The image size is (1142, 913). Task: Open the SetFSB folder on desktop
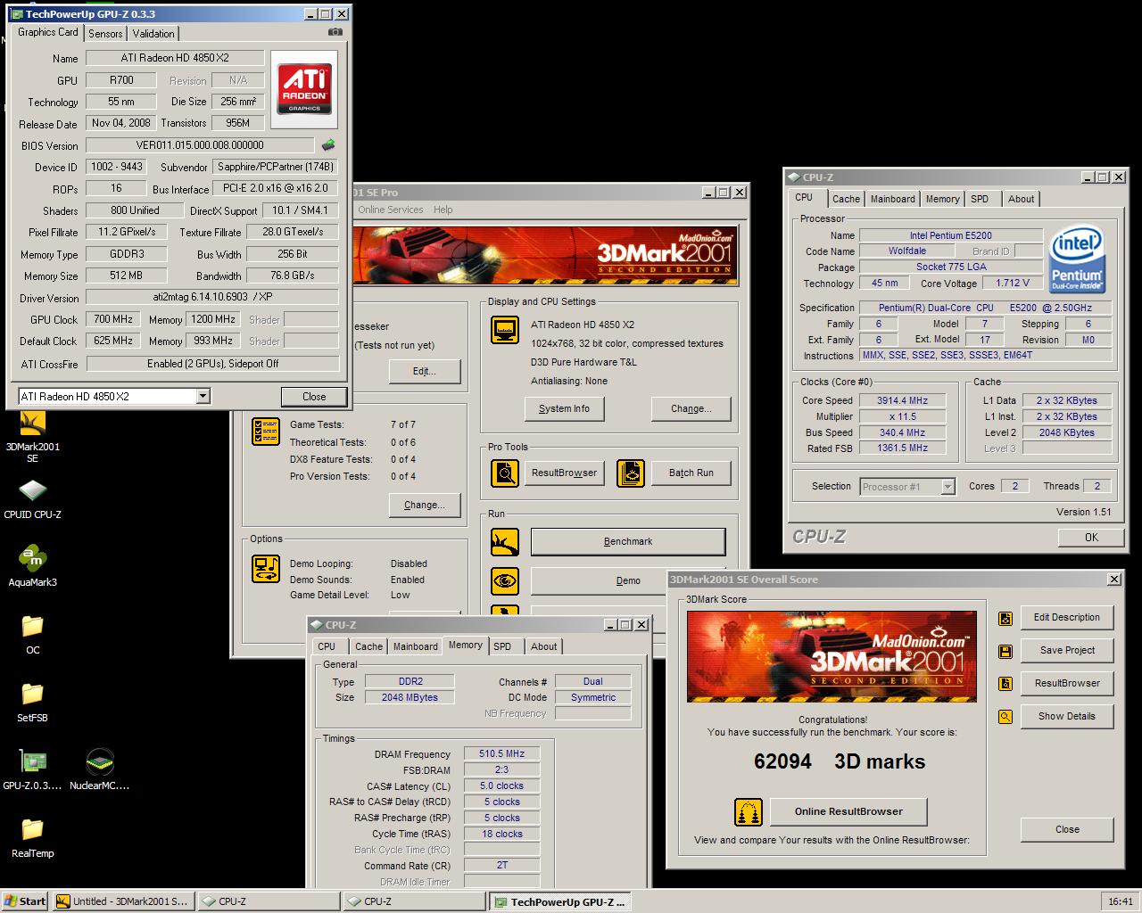[x=32, y=701]
